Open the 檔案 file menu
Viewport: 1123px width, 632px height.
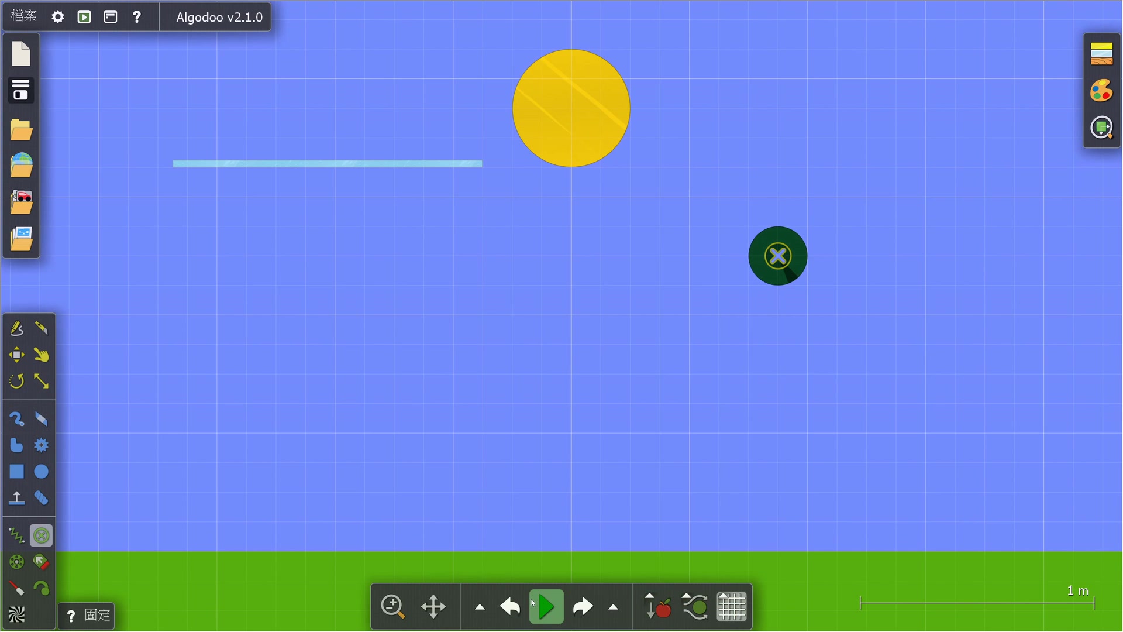pyautogui.click(x=23, y=16)
